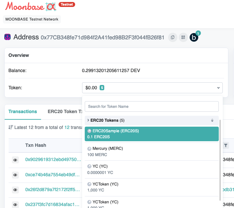Open the Blockscan chat 'b' icon

coord(194,37)
